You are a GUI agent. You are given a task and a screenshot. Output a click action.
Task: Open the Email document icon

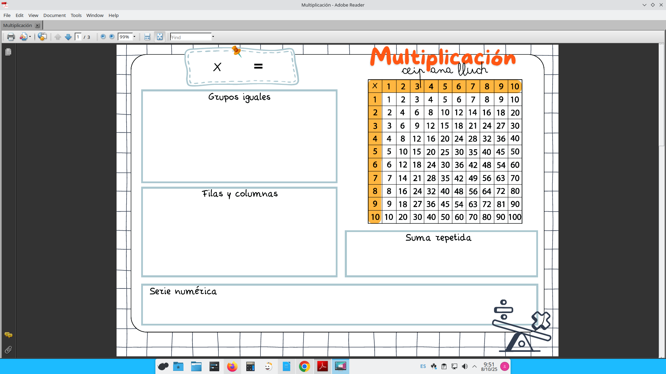pyautogui.click(x=24, y=37)
